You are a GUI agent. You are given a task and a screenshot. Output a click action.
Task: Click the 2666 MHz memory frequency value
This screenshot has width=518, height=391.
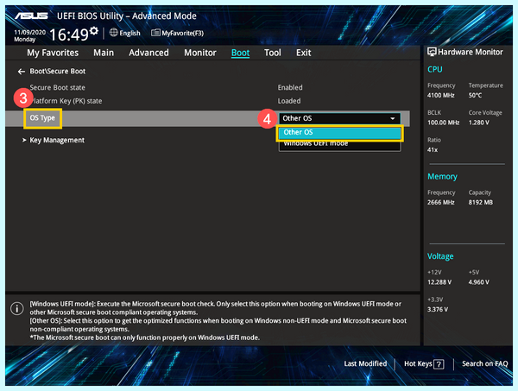click(440, 202)
